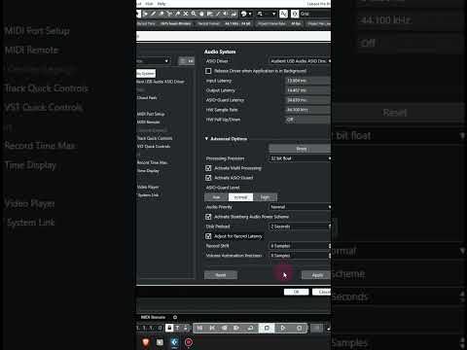Click the Rewind transport button

pyautogui.click(x=224, y=328)
